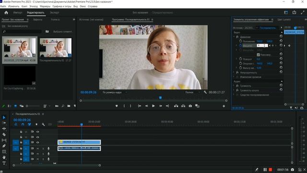Open the Клип menu
Viewport: 307px width, 173px height.
pos(24,6)
